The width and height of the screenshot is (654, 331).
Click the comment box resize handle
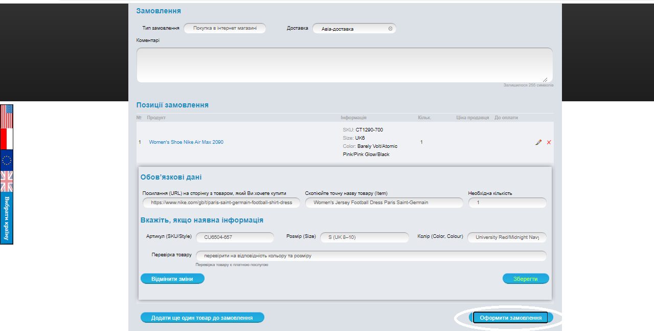(545, 79)
